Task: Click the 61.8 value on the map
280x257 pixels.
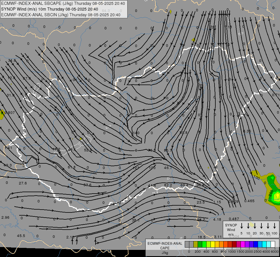Action: click(72, 167)
